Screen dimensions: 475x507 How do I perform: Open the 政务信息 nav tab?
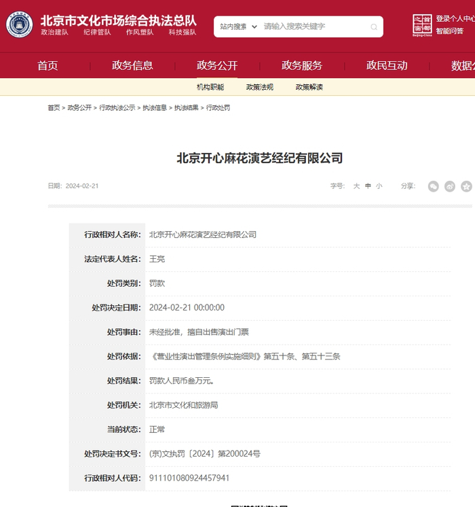click(132, 66)
